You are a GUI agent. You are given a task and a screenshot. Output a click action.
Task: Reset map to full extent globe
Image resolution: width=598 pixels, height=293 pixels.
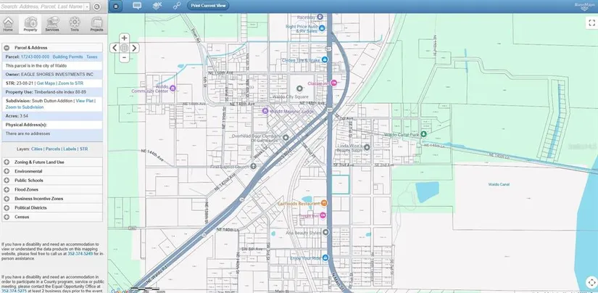tap(124, 48)
